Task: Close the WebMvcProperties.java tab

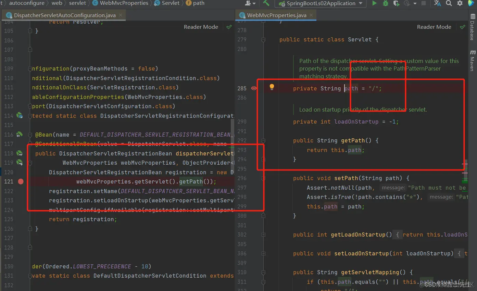Action: 311,15
